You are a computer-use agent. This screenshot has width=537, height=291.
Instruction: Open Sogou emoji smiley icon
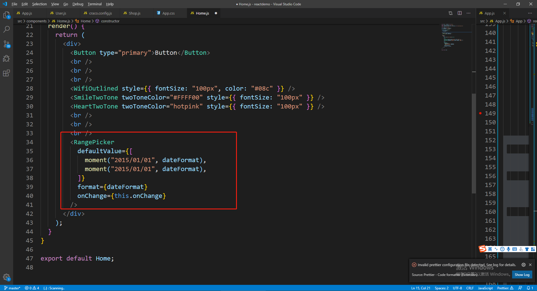tap(502, 249)
